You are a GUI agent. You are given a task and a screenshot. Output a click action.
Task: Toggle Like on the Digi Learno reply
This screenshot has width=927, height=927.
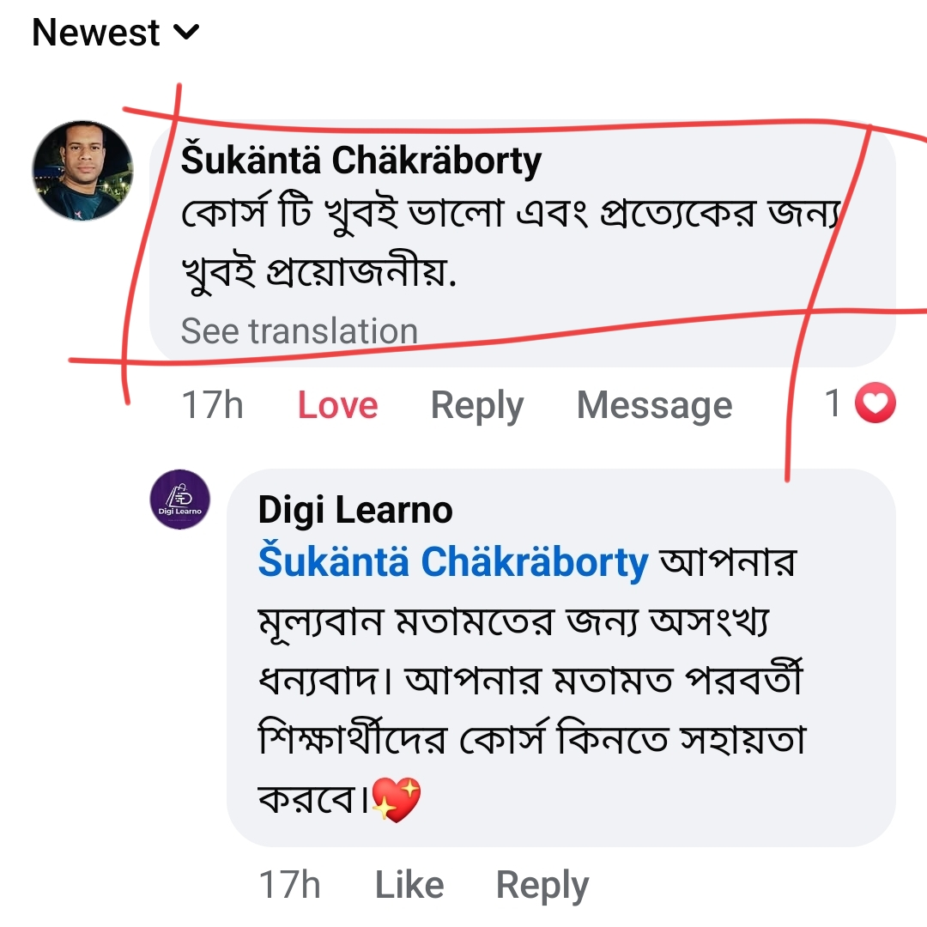(409, 885)
